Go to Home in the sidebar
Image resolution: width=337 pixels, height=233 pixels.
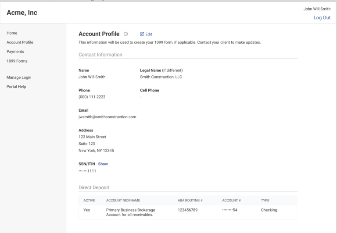click(x=12, y=33)
